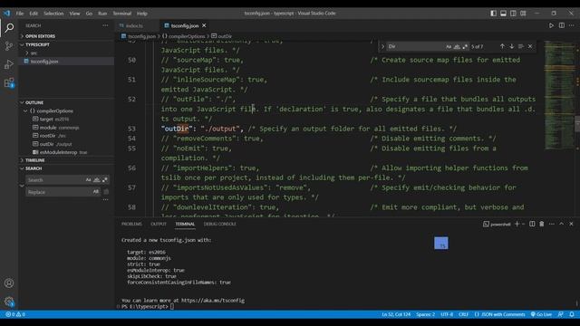Toggle Use Regular Expression in find widget
The width and height of the screenshot is (580, 326).
pos(465,46)
